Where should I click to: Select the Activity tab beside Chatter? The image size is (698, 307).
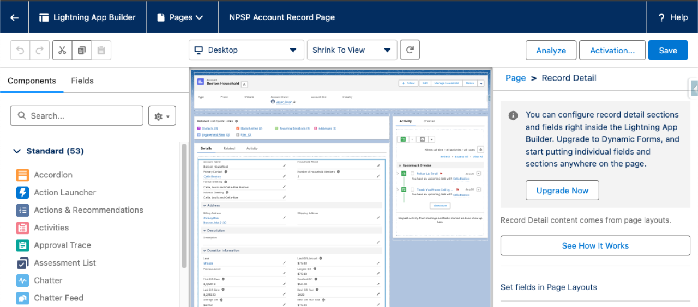point(406,121)
